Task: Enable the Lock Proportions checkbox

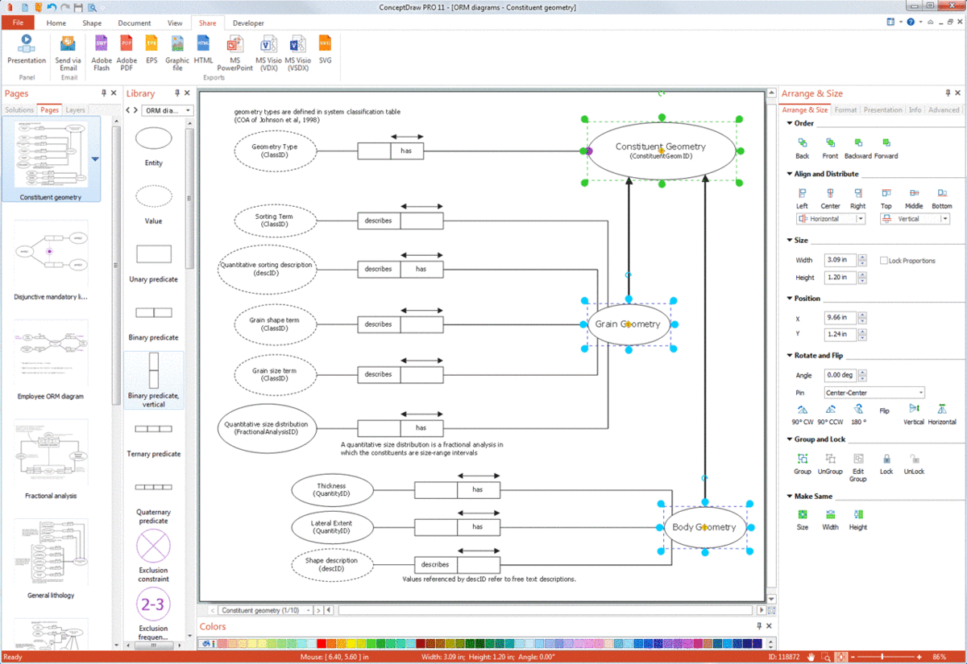Action: point(884,261)
